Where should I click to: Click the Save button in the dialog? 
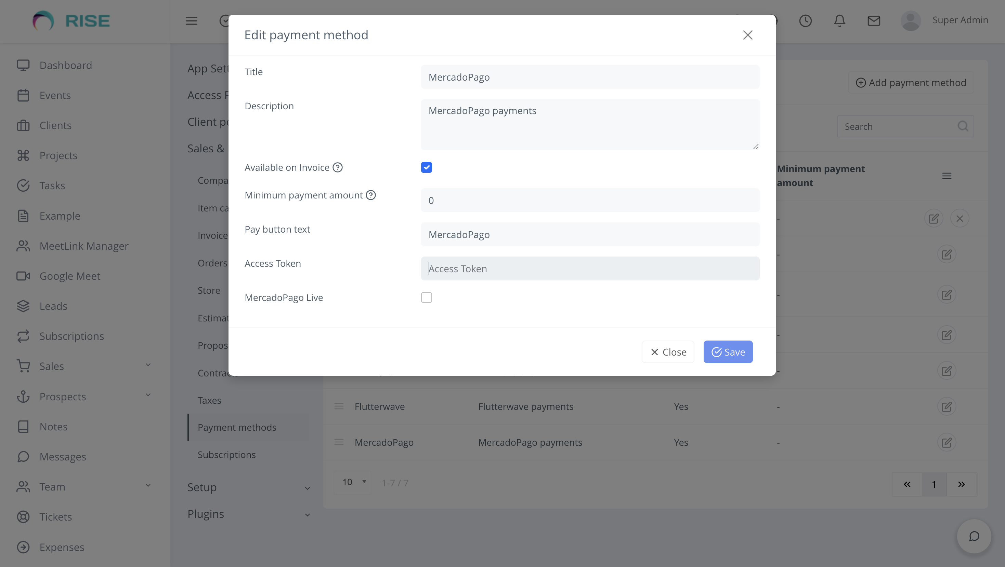728,351
